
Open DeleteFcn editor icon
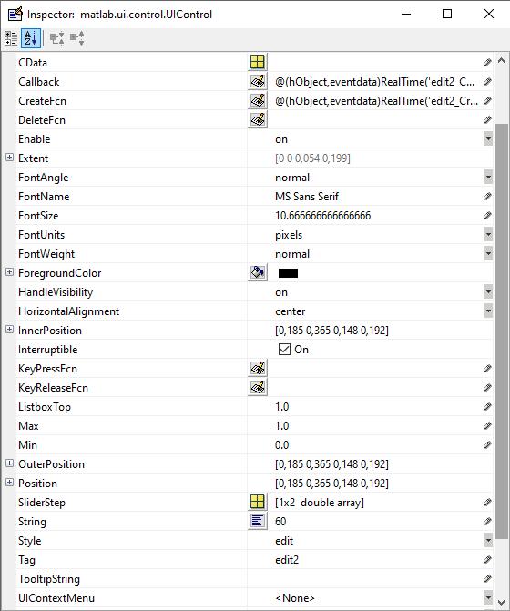pyautogui.click(x=258, y=119)
